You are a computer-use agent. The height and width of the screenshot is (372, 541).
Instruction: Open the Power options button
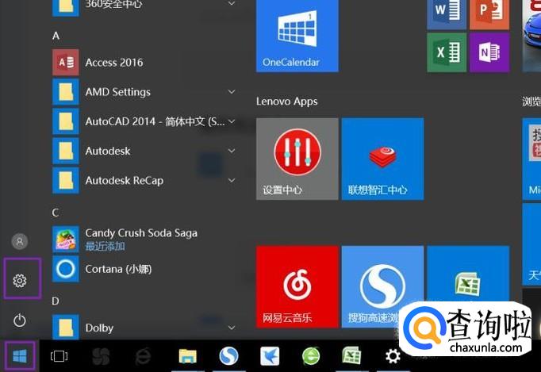coord(20,320)
